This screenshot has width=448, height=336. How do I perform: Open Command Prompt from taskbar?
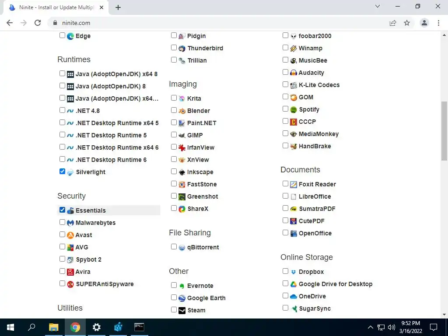(x=139, y=327)
